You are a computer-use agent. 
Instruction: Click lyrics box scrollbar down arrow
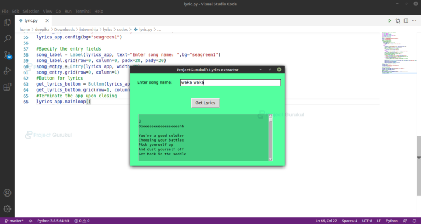(271, 159)
